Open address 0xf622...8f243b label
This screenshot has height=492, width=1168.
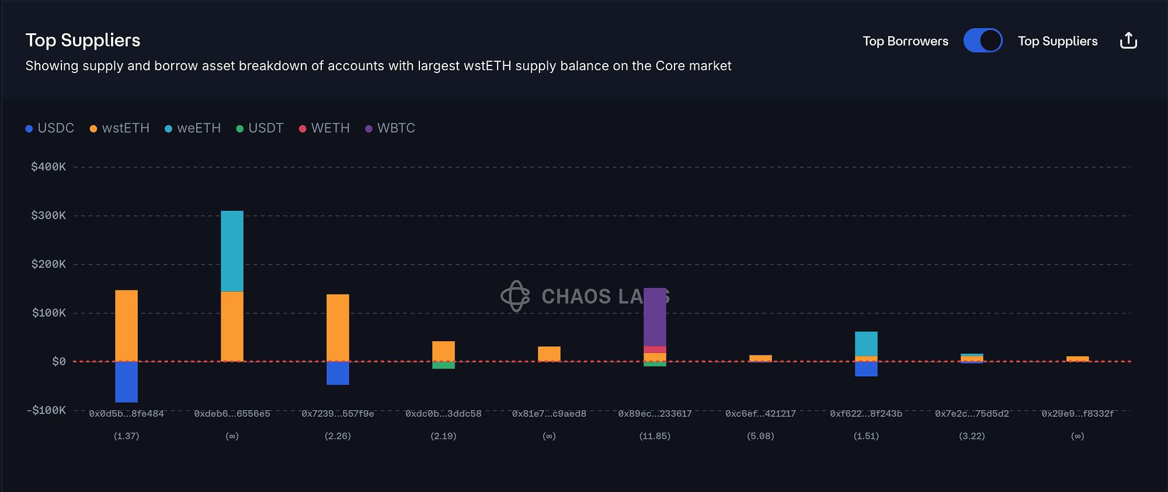[x=866, y=414]
